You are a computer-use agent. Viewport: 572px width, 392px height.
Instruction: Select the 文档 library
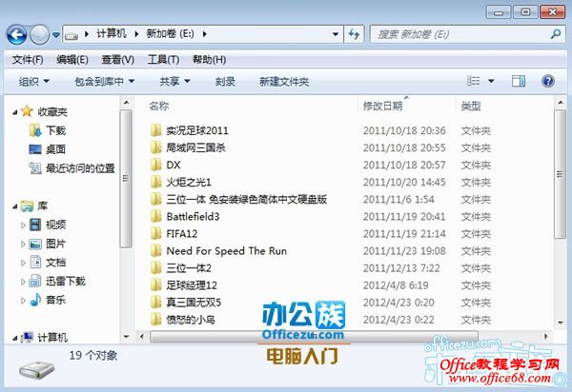tap(48, 262)
